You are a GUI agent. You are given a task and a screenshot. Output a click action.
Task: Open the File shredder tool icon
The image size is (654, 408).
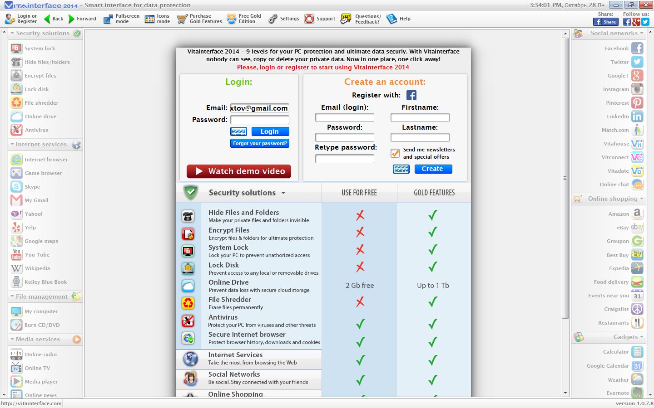click(x=17, y=103)
